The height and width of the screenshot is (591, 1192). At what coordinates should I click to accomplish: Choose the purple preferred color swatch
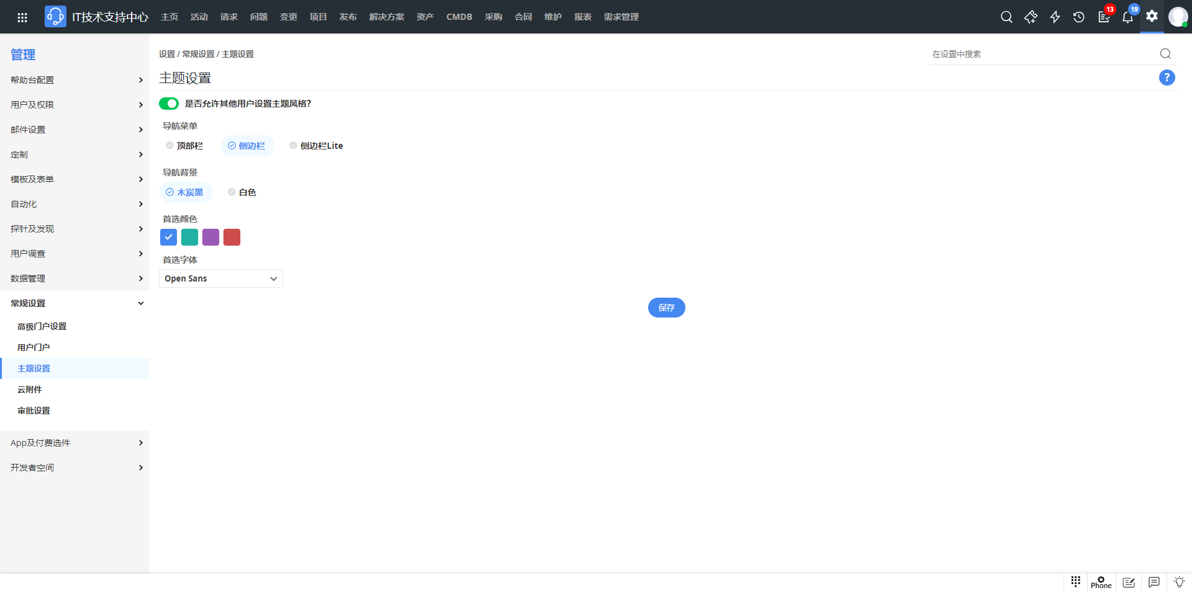coord(210,238)
